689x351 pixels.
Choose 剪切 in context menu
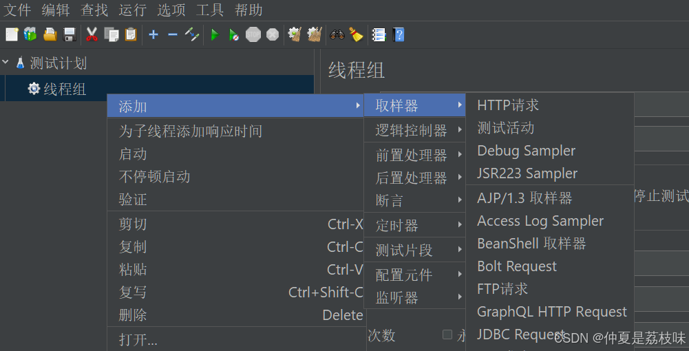tap(235, 224)
